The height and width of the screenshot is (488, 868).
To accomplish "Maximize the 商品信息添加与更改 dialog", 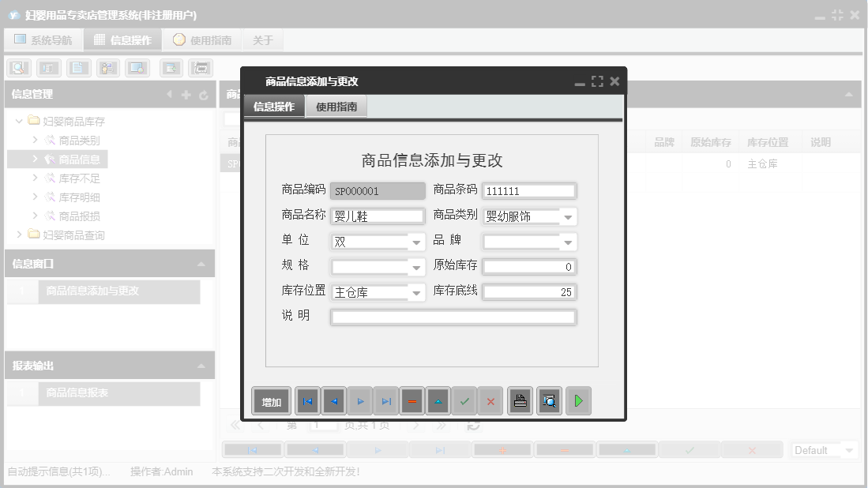I will 597,81.
